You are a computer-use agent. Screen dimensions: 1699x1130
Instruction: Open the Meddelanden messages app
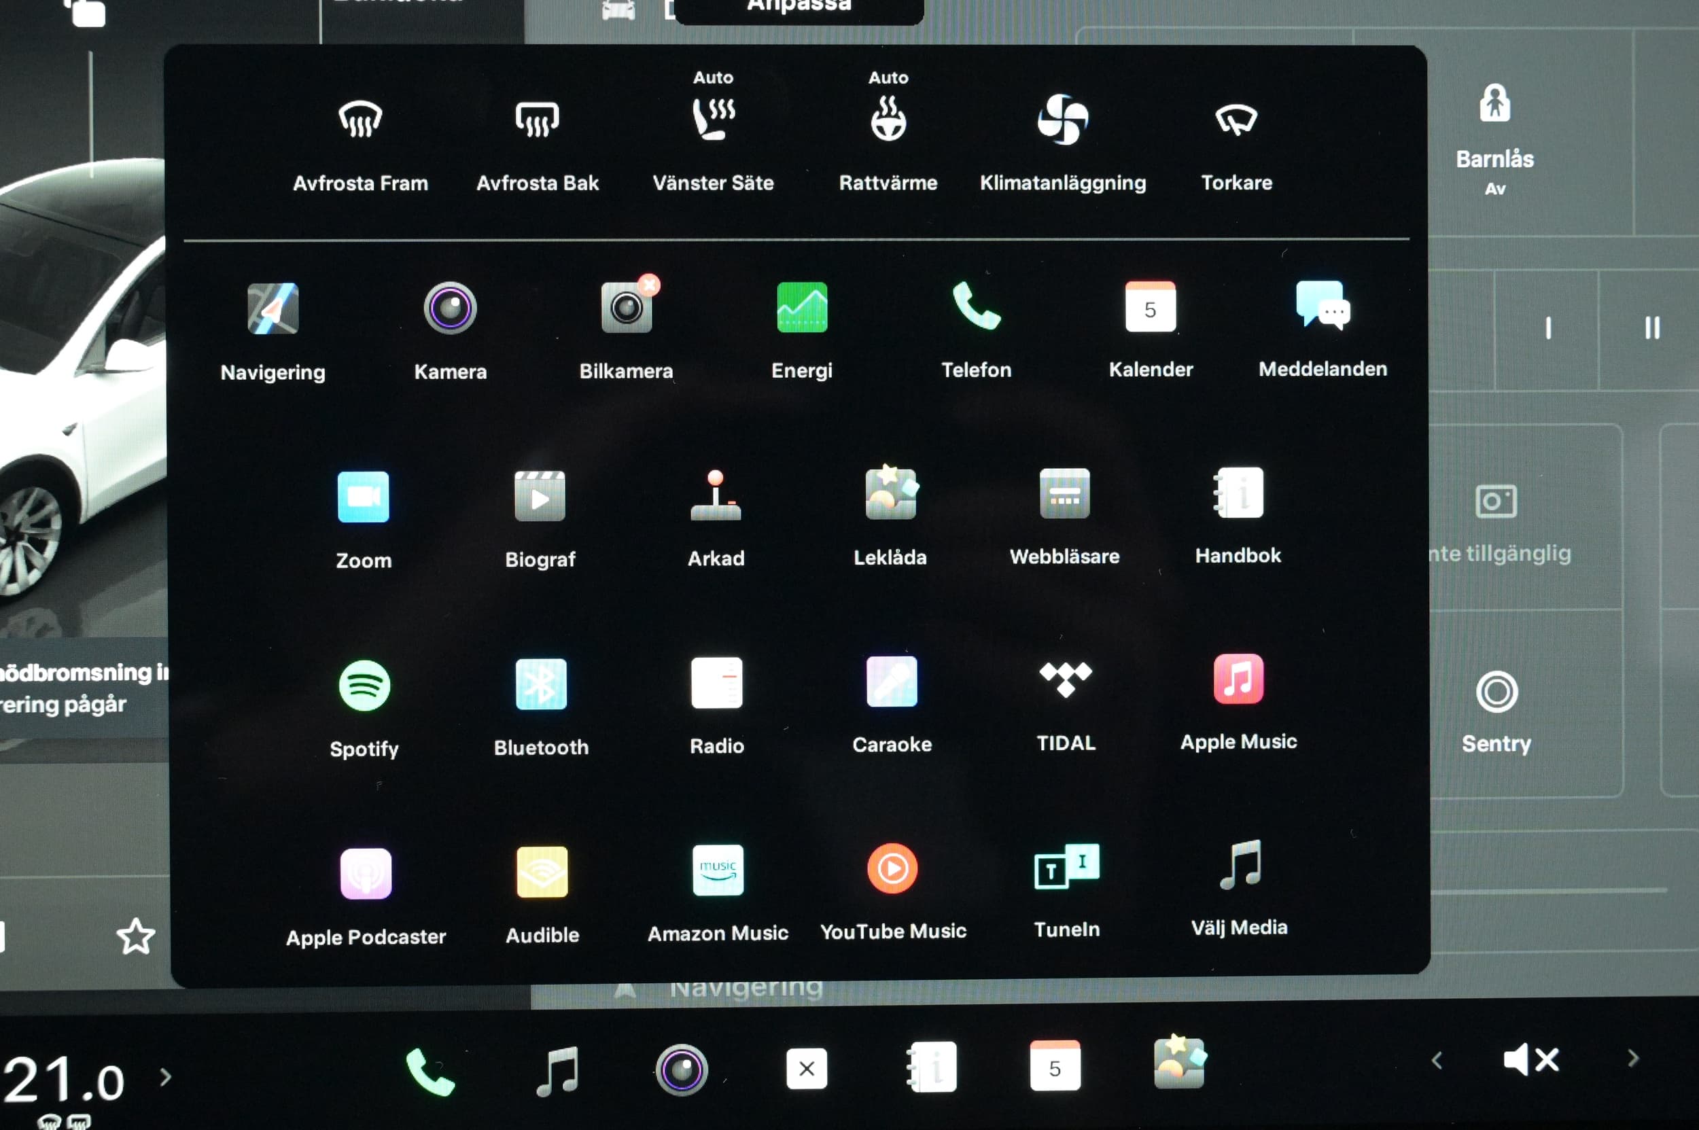click(1323, 329)
